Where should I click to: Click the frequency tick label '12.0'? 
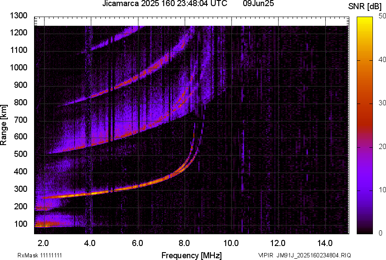tap(278, 243)
